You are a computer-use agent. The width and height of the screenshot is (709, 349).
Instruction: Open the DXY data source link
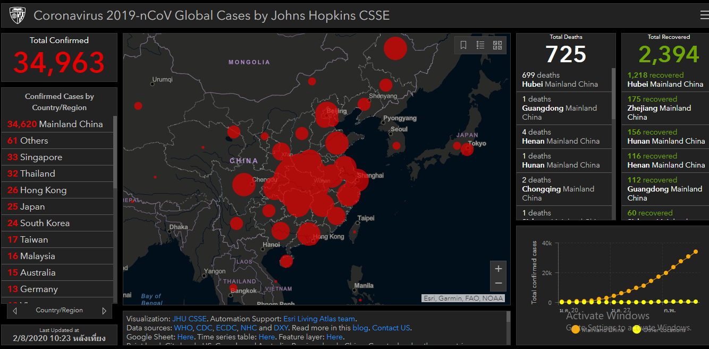tap(281, 328)
